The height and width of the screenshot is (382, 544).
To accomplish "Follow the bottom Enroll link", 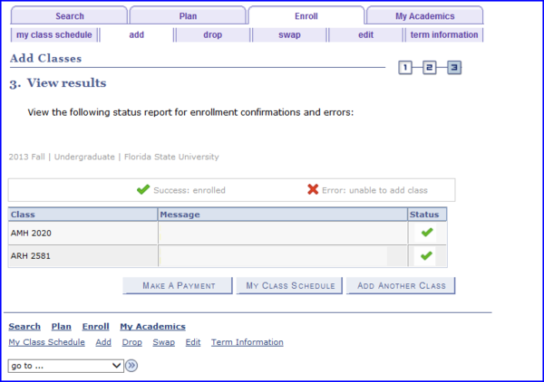I will coord(96,326).
